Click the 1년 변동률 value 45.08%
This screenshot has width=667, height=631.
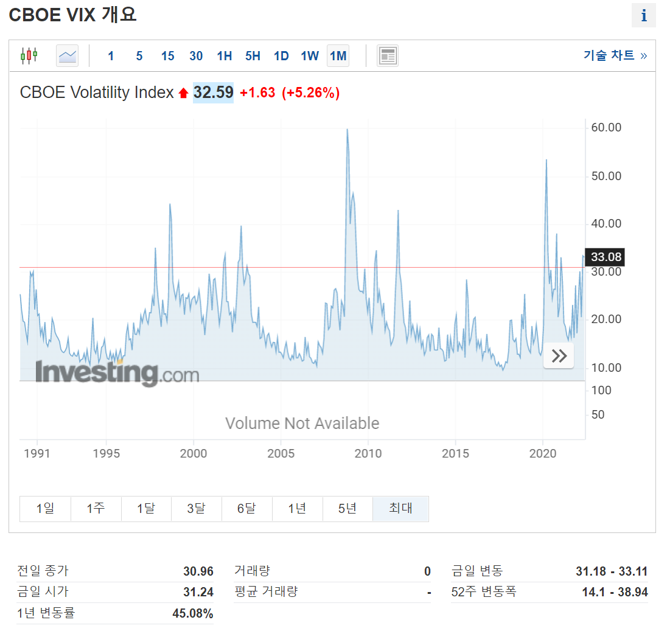point(193,613)
